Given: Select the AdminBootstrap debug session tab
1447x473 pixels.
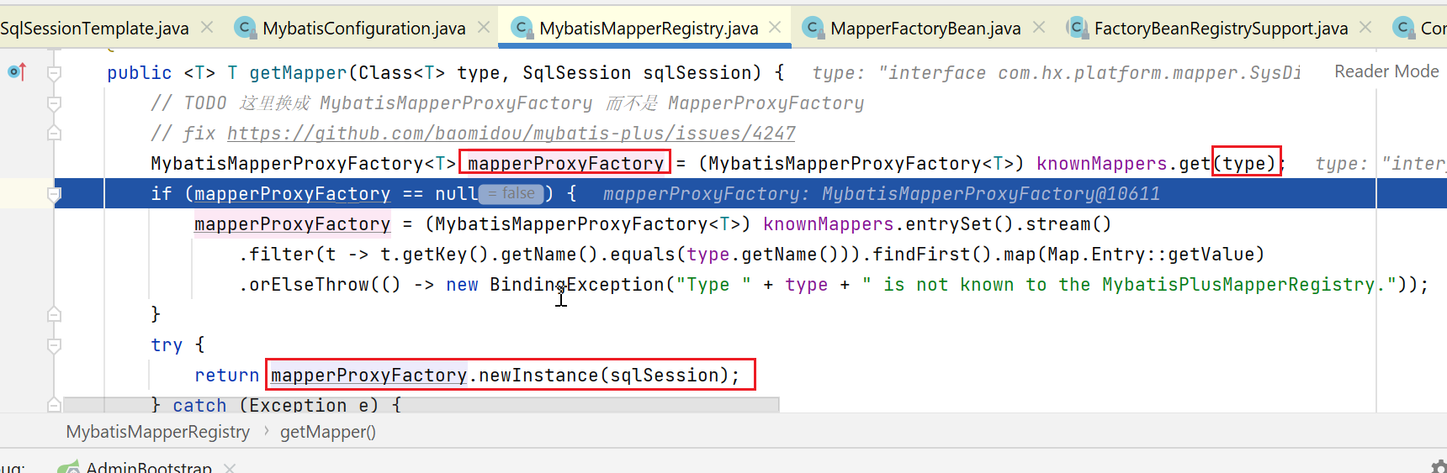Looking at the screenshot, I should [x=148, y=467].
